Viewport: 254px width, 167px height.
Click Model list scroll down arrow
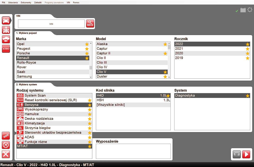169,77
